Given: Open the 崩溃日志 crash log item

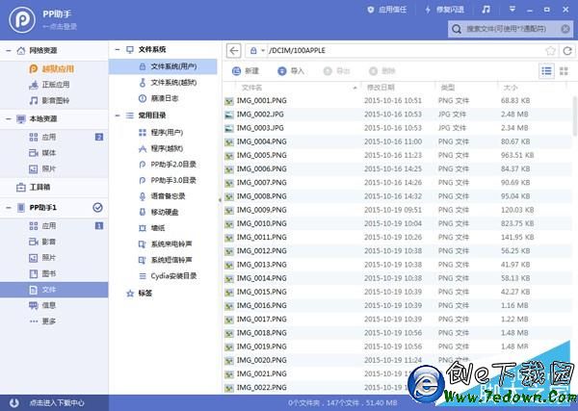Looking at the screenshot, I should click(164, 97).
